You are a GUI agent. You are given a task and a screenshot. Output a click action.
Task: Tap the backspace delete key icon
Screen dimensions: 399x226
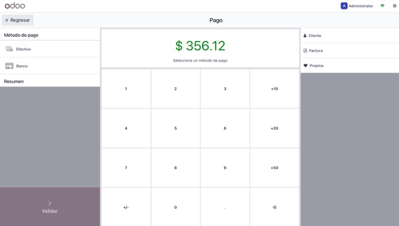(x=274, y=207)
